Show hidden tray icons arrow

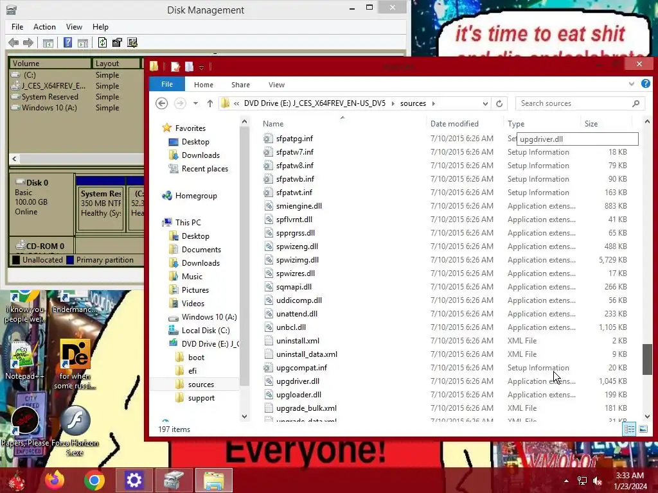coord(567,481)
